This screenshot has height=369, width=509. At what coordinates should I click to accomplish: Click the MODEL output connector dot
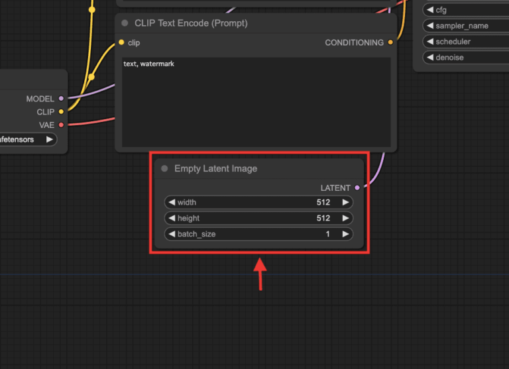pyautogui.click(x=62, y=99)
